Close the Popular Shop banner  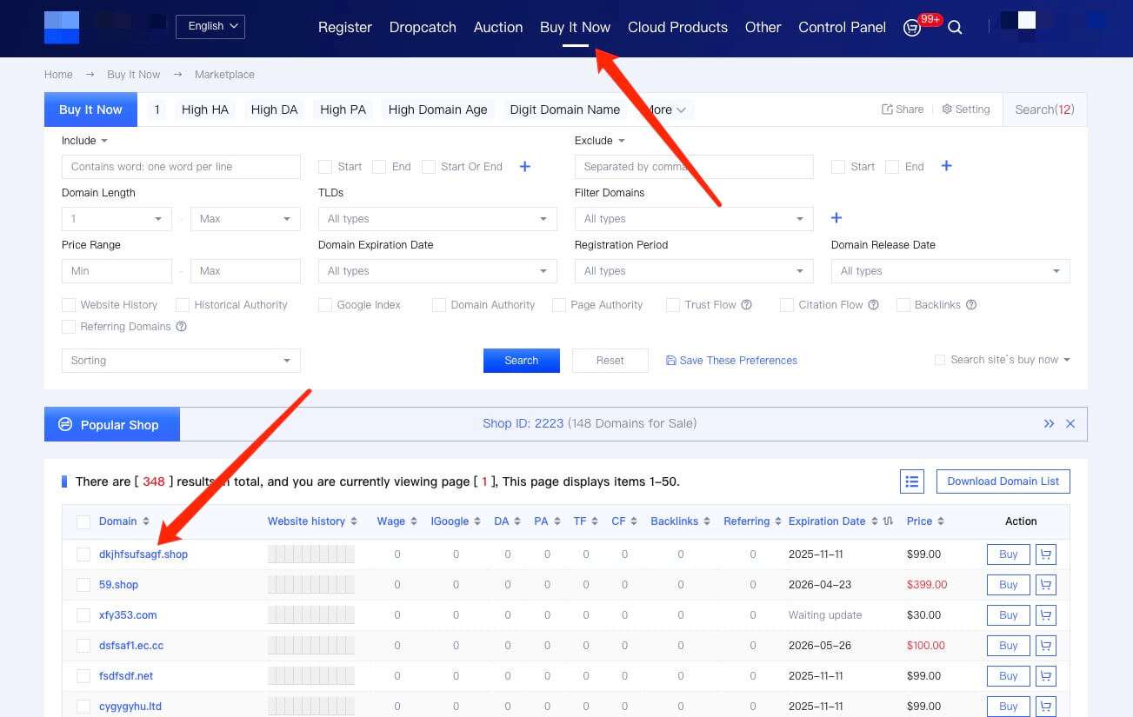(1070, 424)
